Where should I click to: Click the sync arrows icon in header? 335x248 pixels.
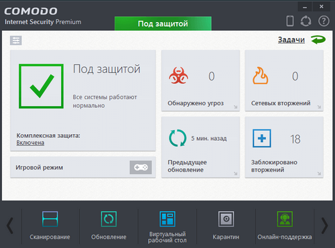pyautogui.click(x=306, y=21)
